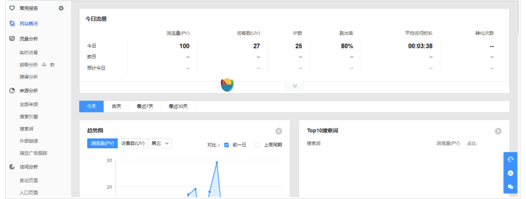This screenshot has height=199, width=526.
Task: Click the 昨日 row label
Action: coord(92,57)
